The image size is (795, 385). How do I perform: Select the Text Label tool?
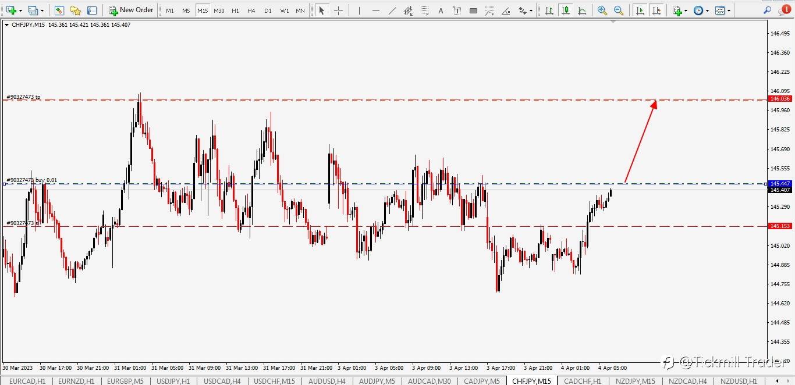pyautogui.click(x=457, y=10)
